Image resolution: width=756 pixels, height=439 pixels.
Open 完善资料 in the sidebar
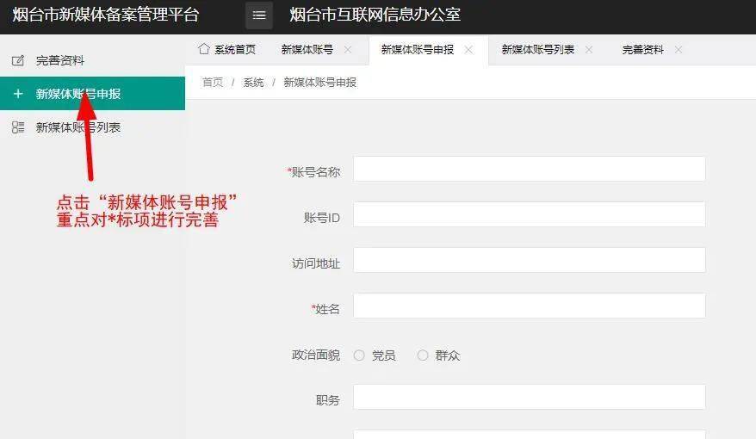(x=60, y=61)
